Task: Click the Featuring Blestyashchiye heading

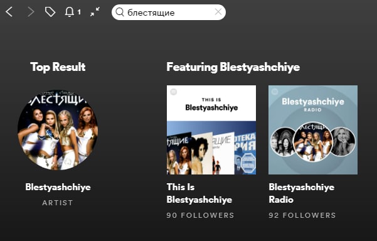Action: pos(233,67)
